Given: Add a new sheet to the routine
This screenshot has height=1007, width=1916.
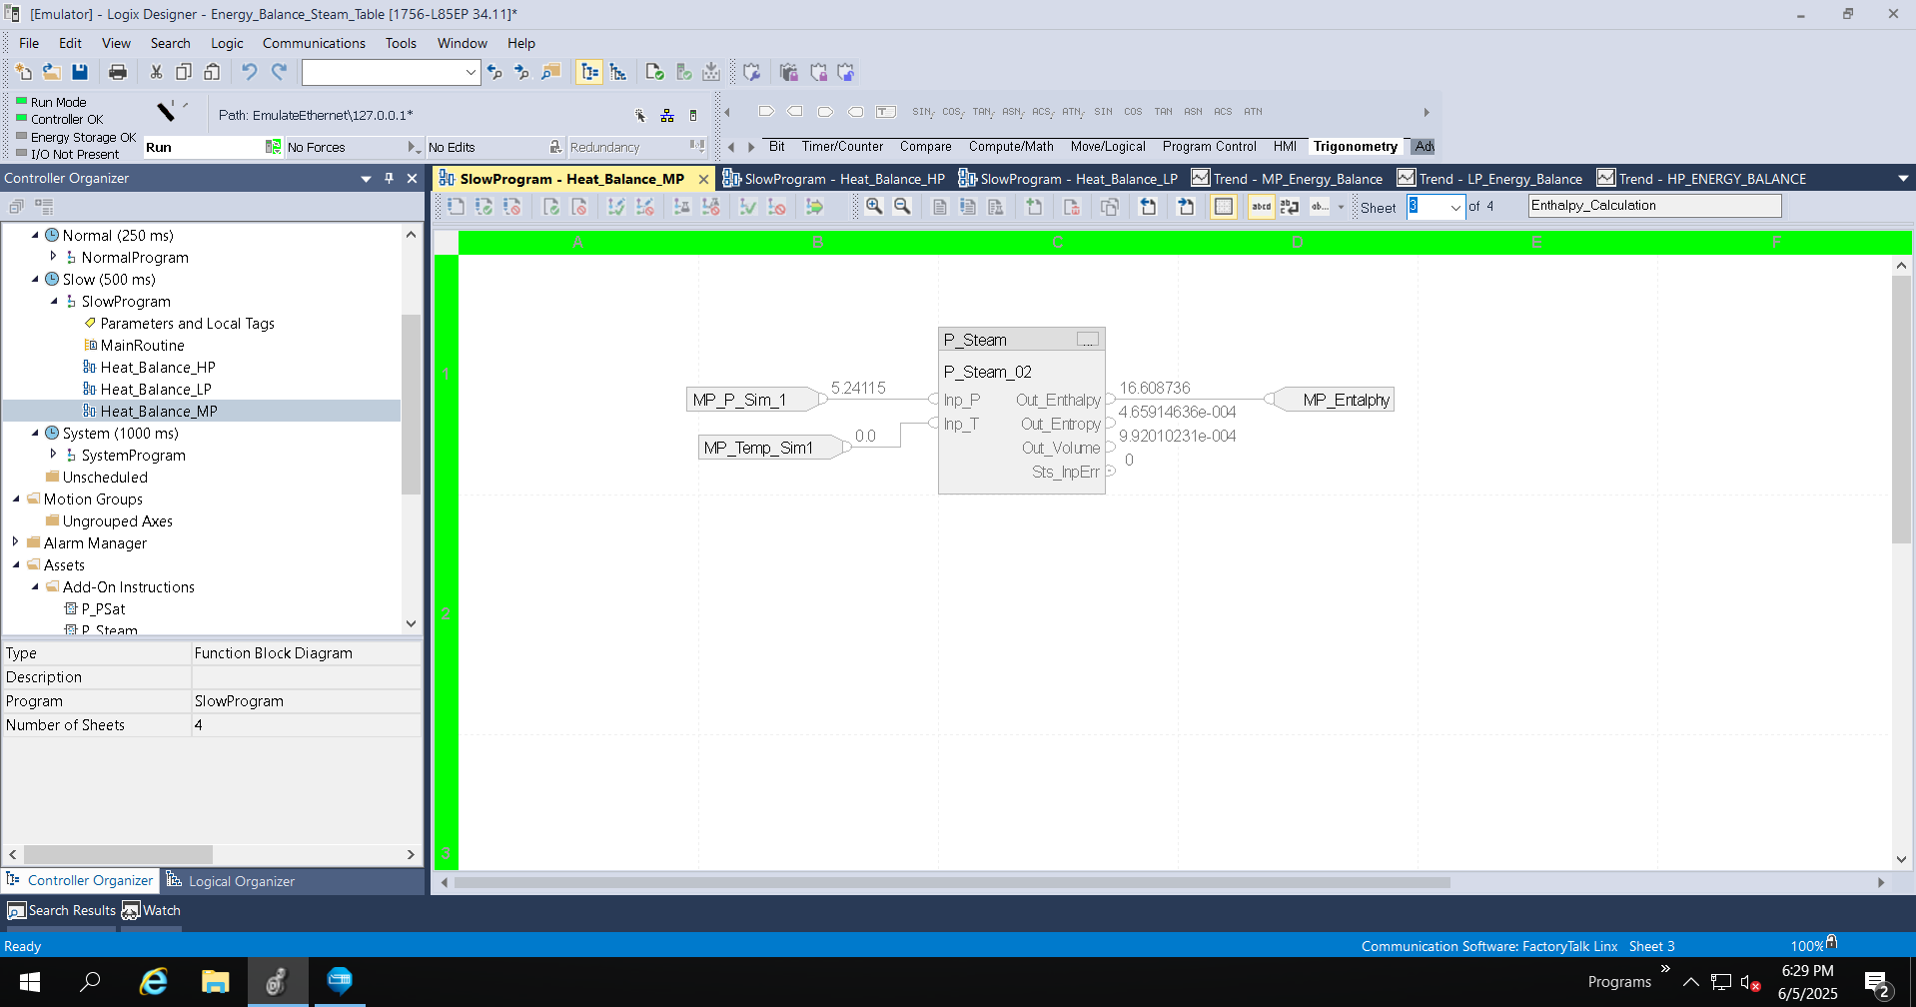Looking at the screenshot, I should tap(1034, 207).
